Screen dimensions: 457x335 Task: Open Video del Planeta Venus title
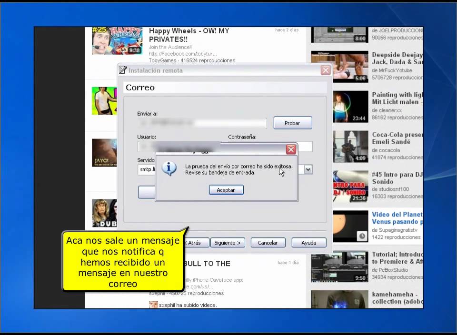[x=397, y=218]
